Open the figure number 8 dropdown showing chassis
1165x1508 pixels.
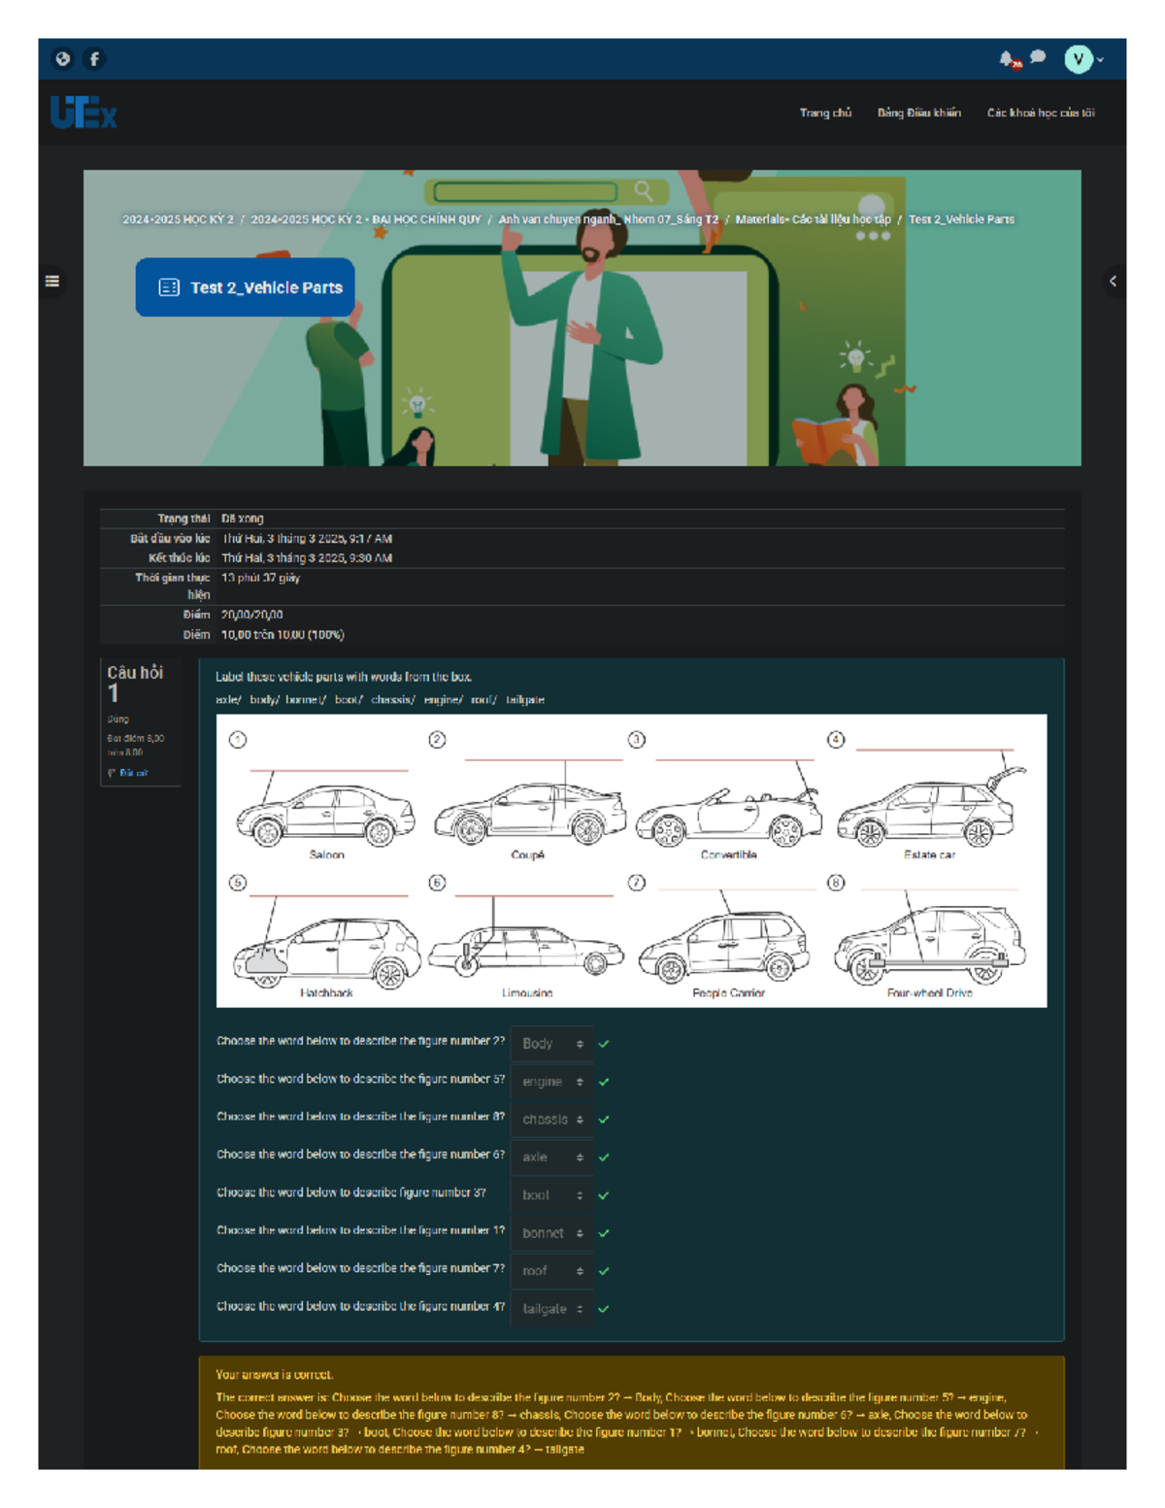(x=551, y=1120)
